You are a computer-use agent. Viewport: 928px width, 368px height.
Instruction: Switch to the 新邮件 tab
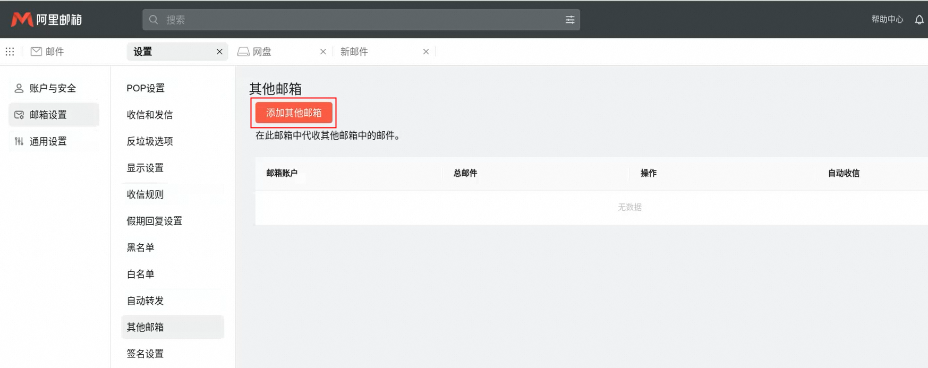[x=354, y=52]
